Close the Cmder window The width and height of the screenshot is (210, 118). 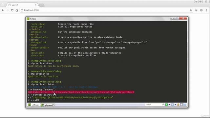click(x=183, y=18)
